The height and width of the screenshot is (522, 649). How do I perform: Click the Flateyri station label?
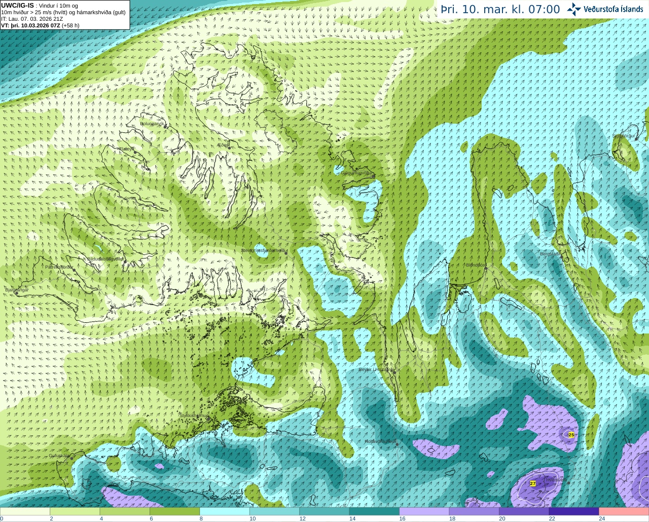126,149
